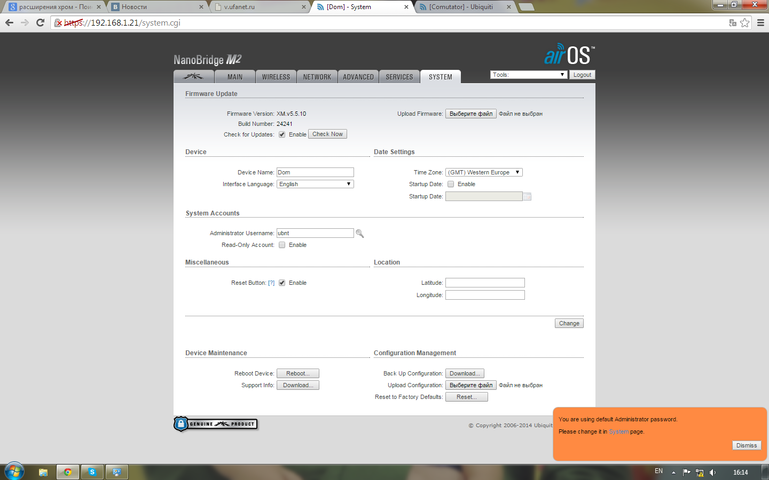Click the Latitude input field

pyautogui.click(x=485, y=283)
